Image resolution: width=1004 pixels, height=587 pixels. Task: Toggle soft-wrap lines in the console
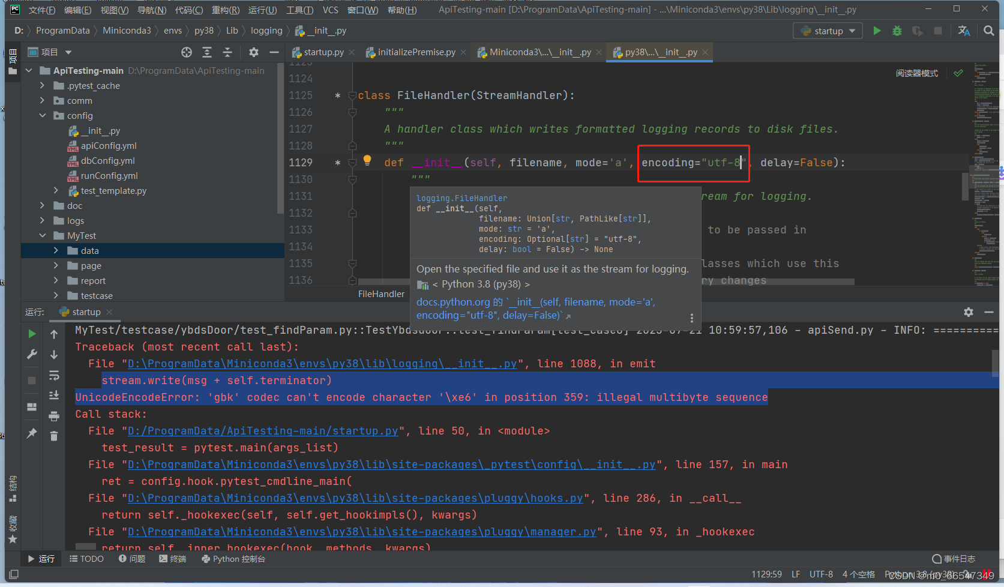53,375
